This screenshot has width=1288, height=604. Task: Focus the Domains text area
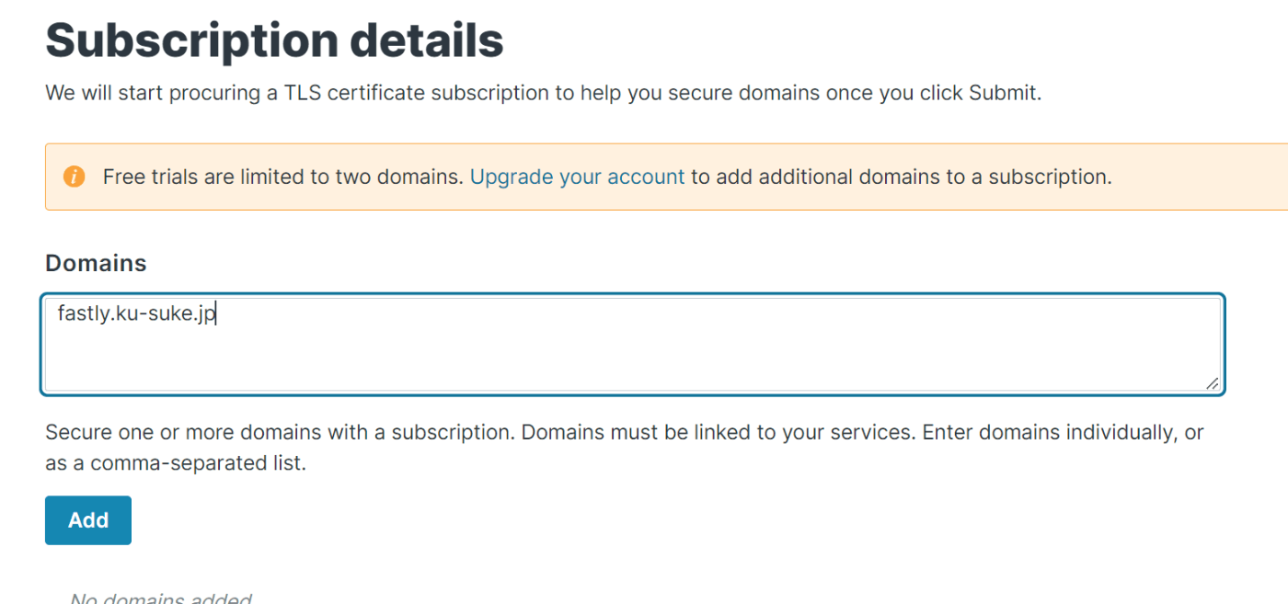click(x=633, y=345)
